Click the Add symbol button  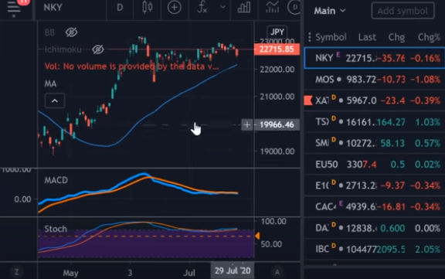(x=403, y=11)
